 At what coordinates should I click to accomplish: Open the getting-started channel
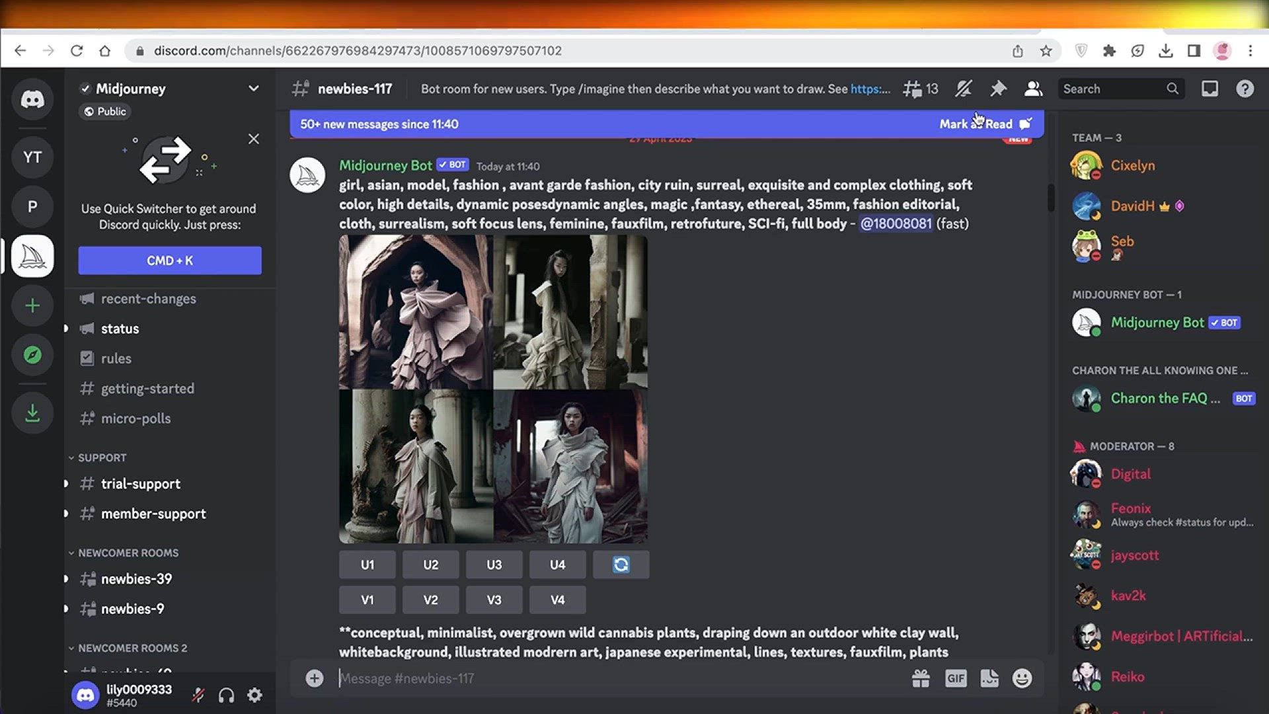(x=147, y=389)
